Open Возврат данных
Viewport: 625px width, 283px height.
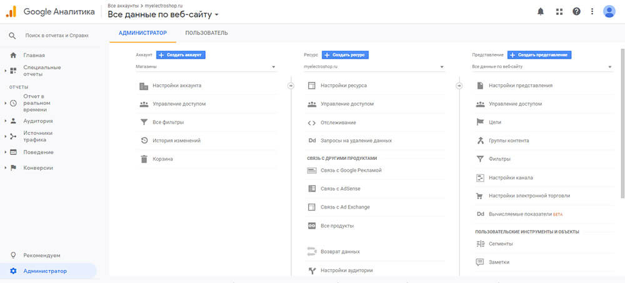click(x=340, y=252)
